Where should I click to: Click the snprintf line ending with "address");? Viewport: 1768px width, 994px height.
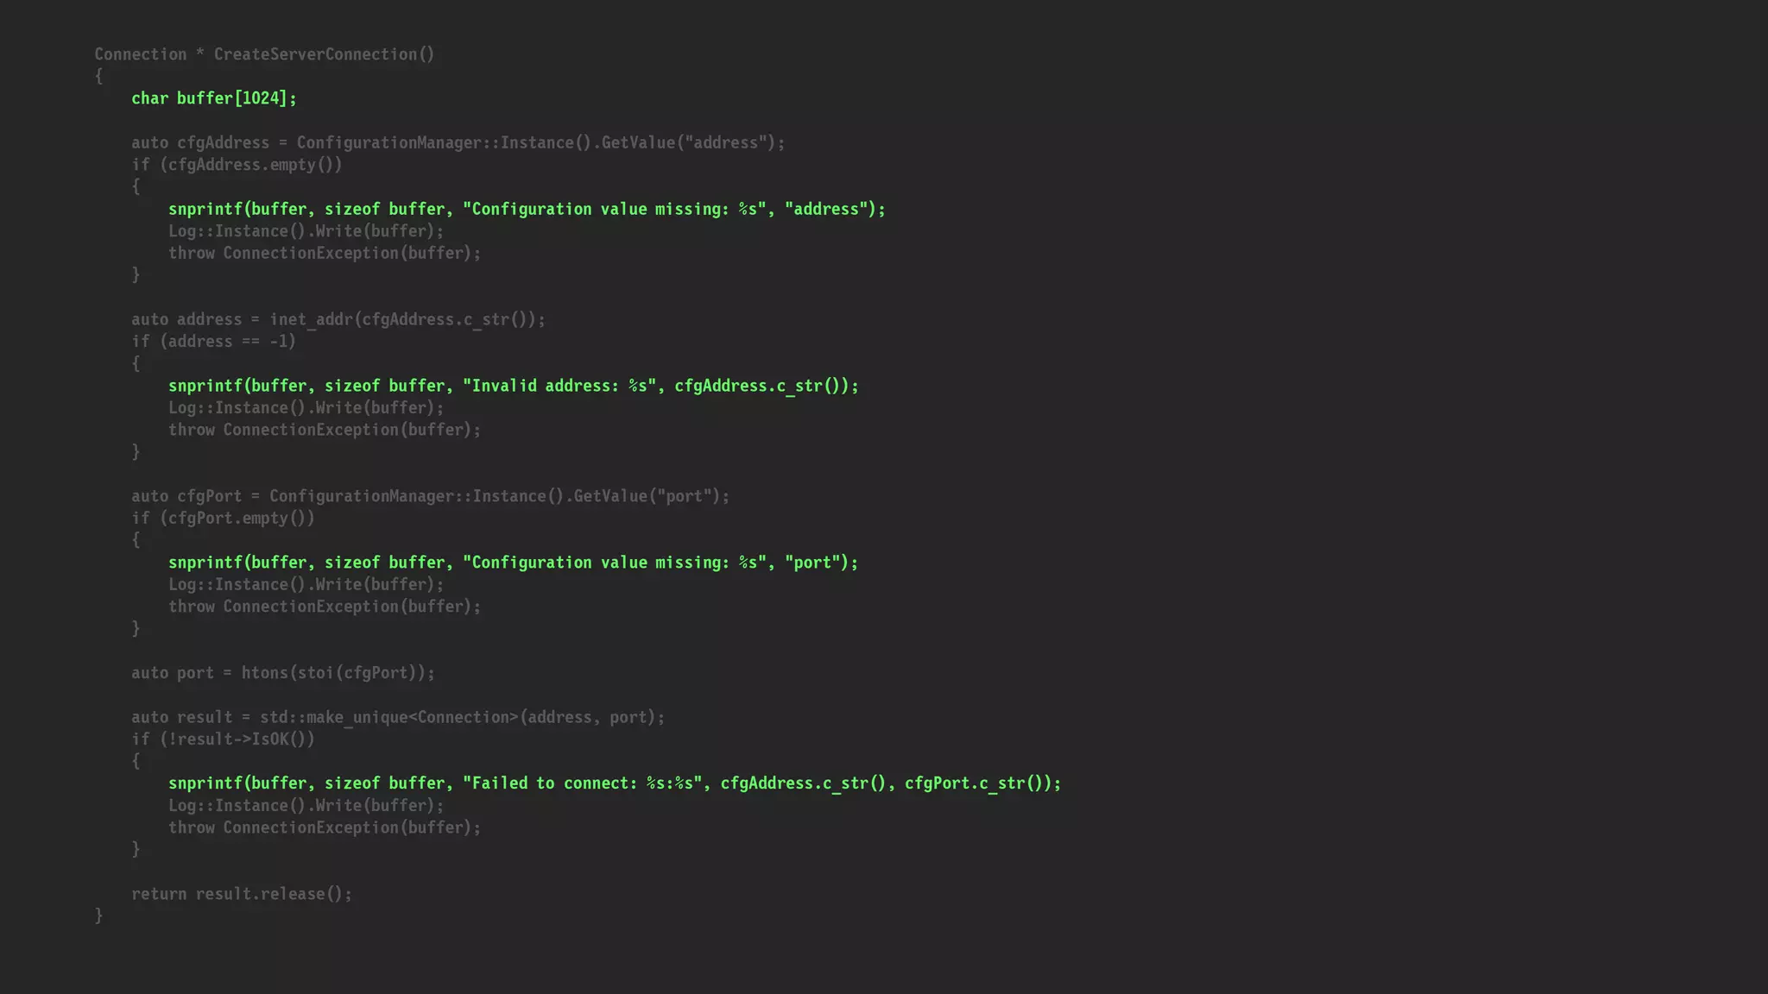pyautogui.click(x=527, y=209)
